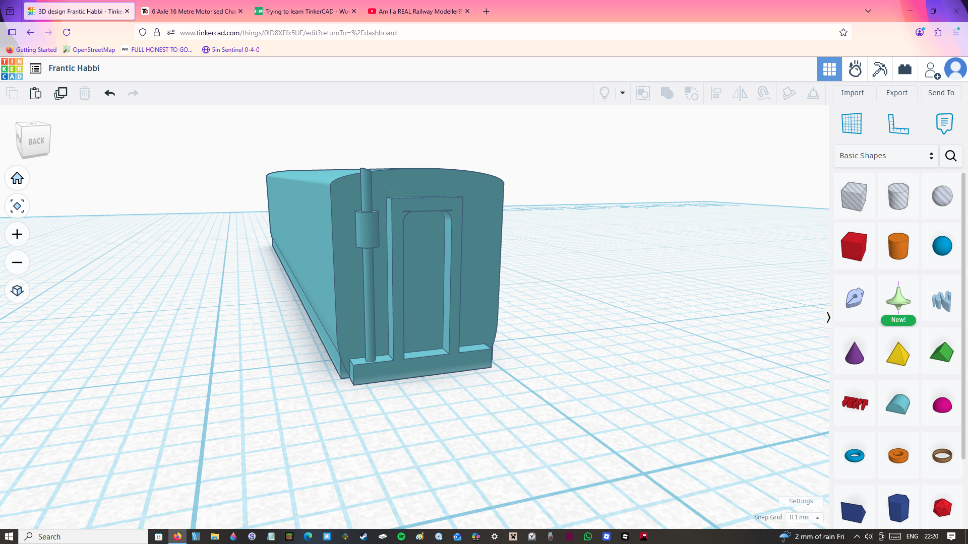Zoom in with the plus button
Image resolution: width=968 pixels, height=544 pixels.
coord(17,234)
